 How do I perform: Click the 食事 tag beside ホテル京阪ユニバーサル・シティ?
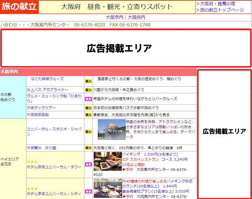[88, 192]
